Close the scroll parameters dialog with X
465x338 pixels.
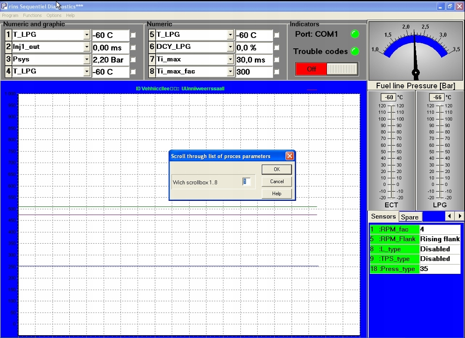click(x=289, y=156)
